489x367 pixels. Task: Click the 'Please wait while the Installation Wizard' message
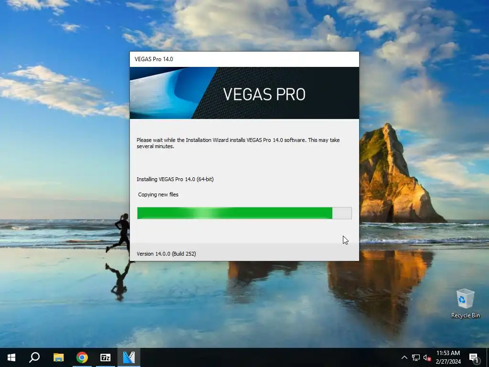coord(238,143)
